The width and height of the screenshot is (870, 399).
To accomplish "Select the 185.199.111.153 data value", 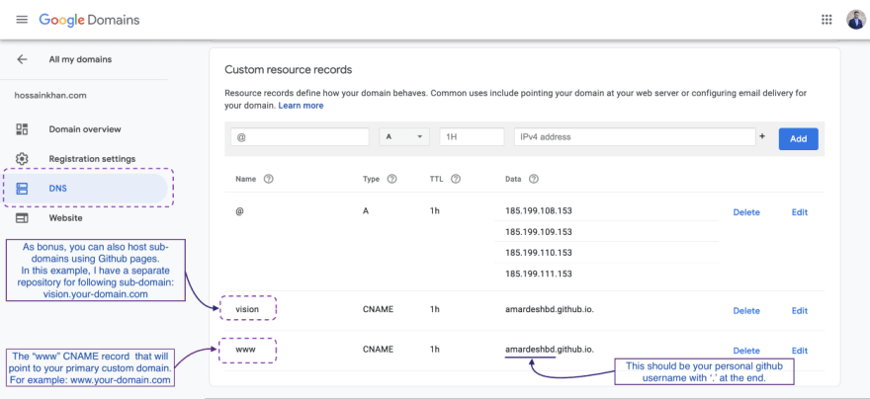I will point(538,274).
